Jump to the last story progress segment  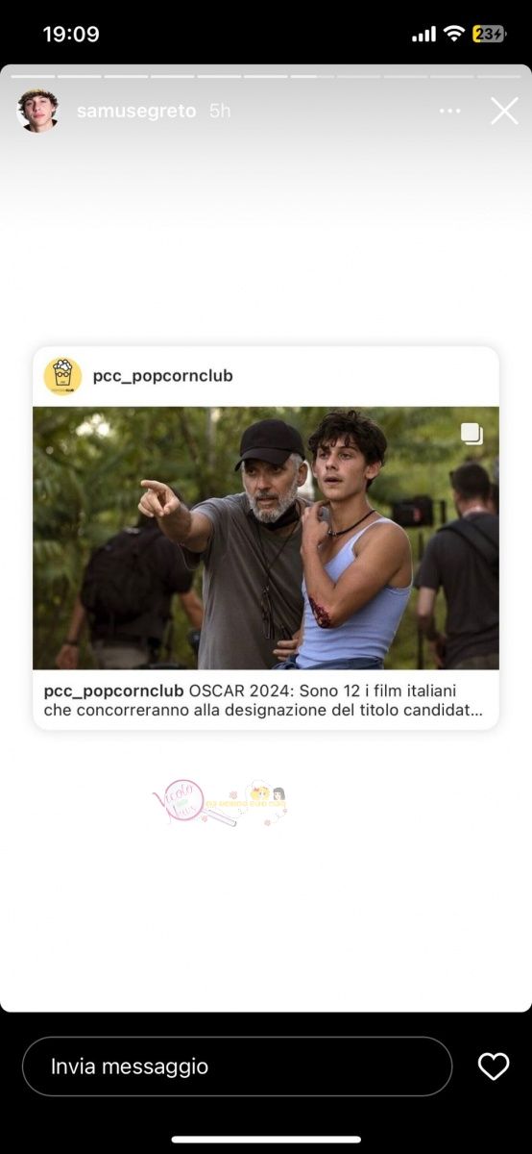[x=498, y=75]
